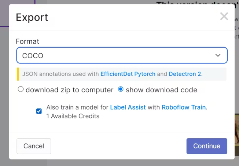Screen dimensions: 239x166
Task: Select the download zip to computer radio button
Action: pyautogui.click(x=21, y=89)
